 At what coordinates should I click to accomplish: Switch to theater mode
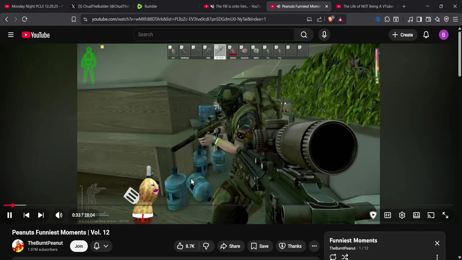[x=417, y=215]
